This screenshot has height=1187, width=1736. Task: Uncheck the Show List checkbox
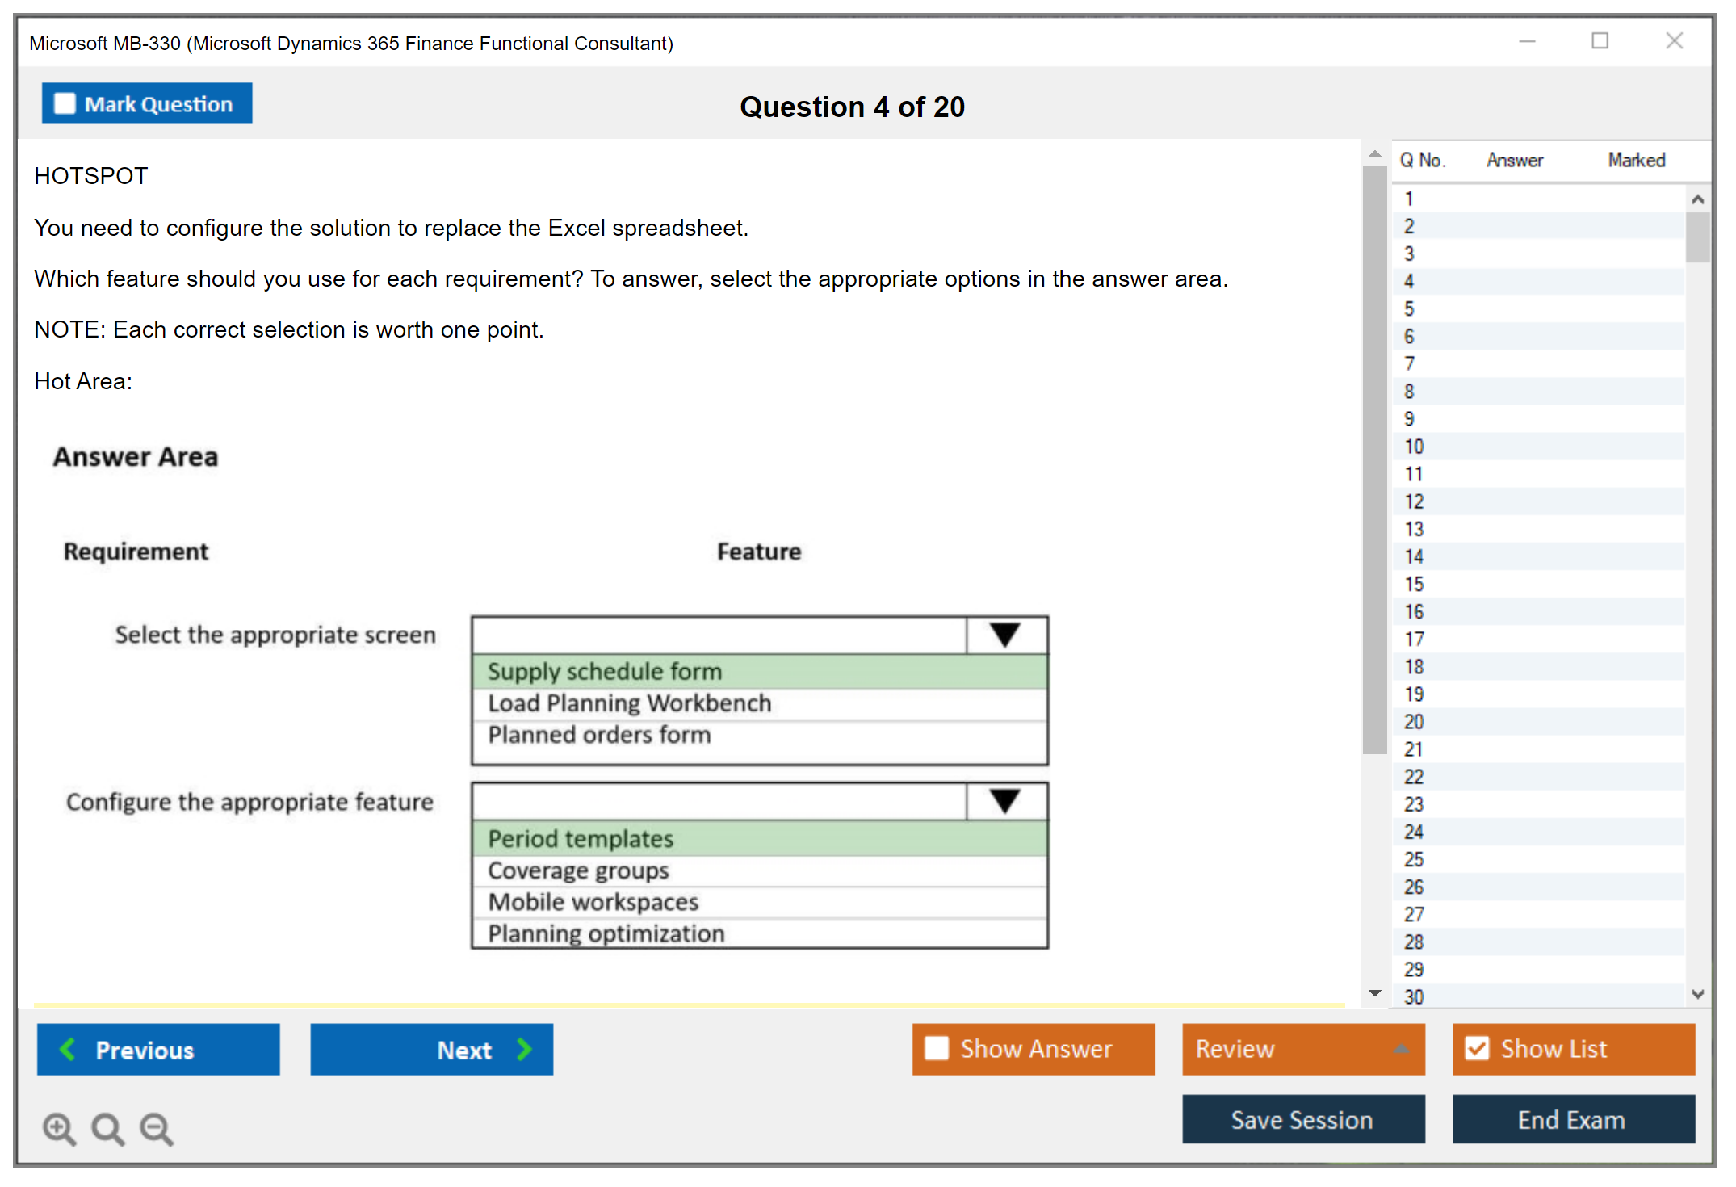tap(1477, 1048)
